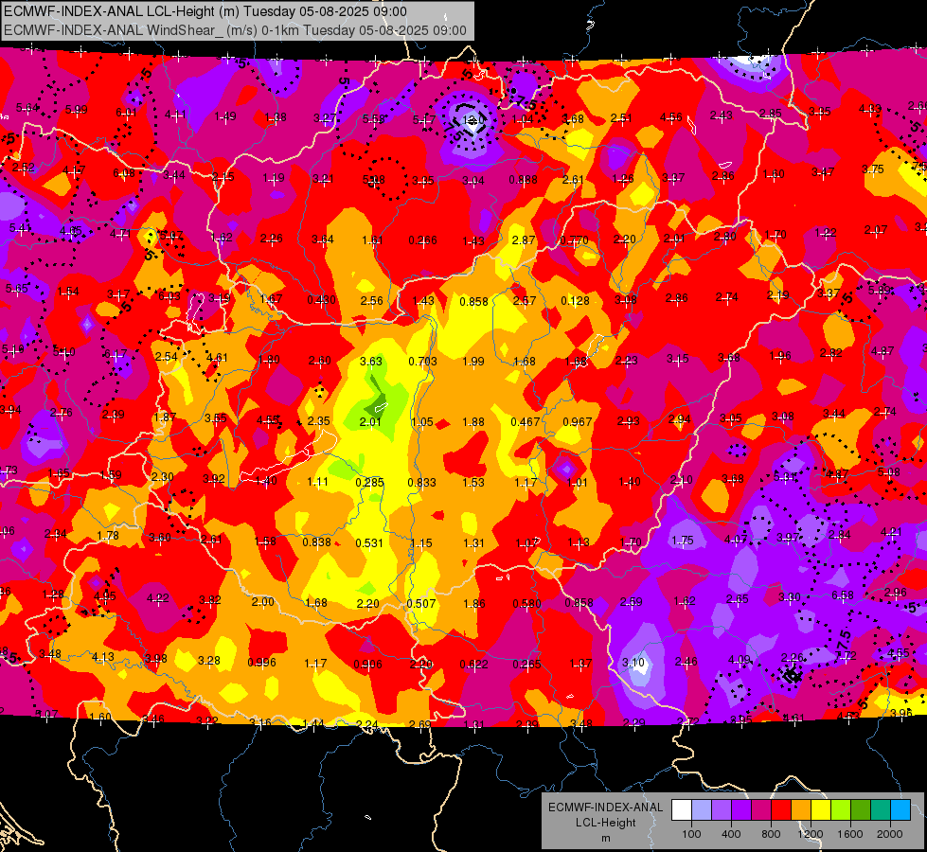Click wind shear value '0.996'
This screenshot has width=927, height=852.
coord(262,663)
